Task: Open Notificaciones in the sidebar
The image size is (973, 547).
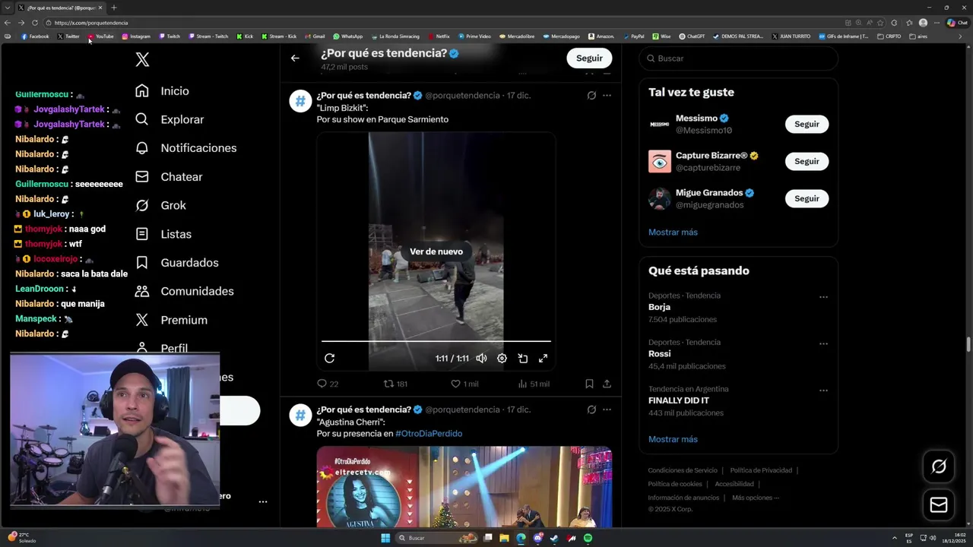Action: (x=185, y=148)
